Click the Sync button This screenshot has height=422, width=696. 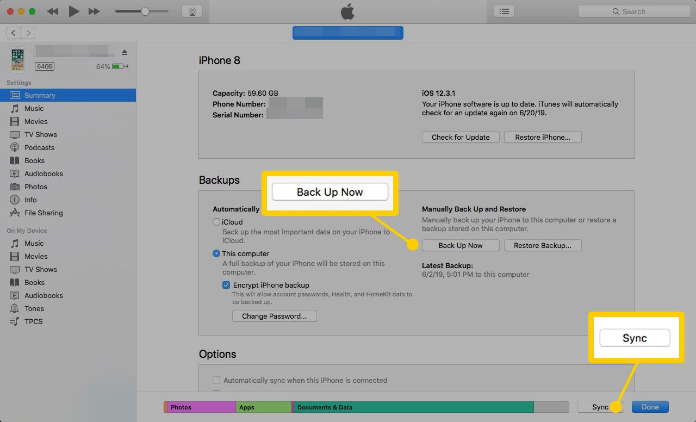pyautogui.click(x=600, y=407)
